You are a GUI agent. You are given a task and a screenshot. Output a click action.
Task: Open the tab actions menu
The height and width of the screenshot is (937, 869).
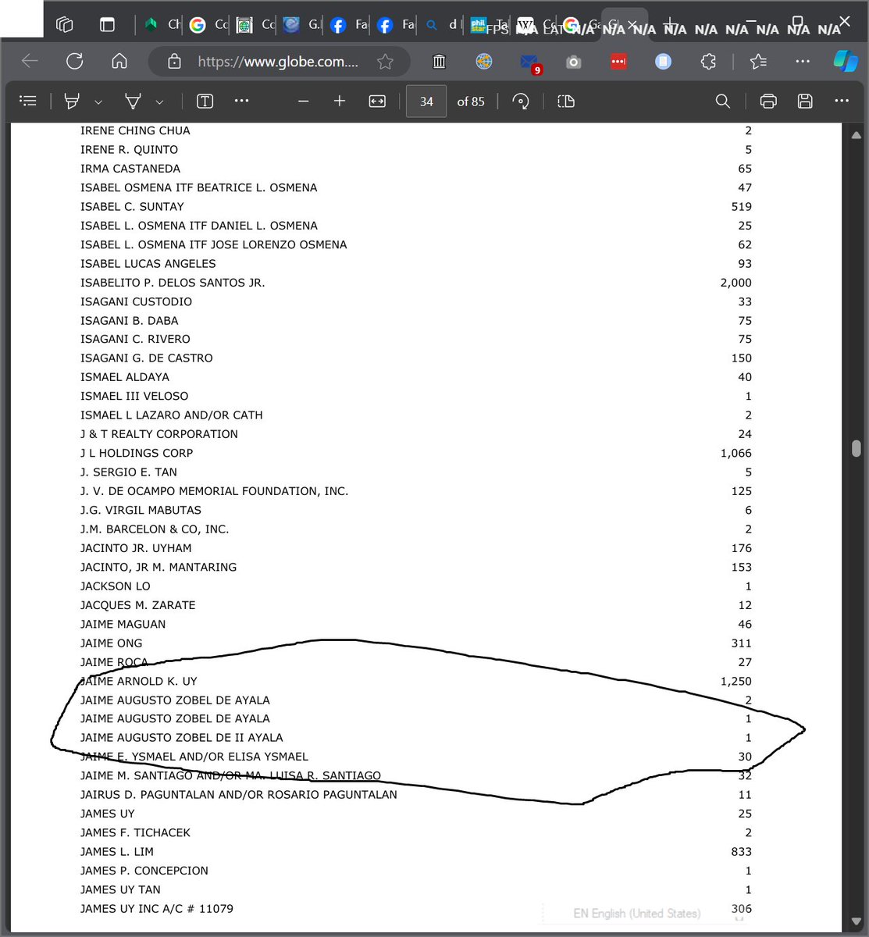coord(107,24)
